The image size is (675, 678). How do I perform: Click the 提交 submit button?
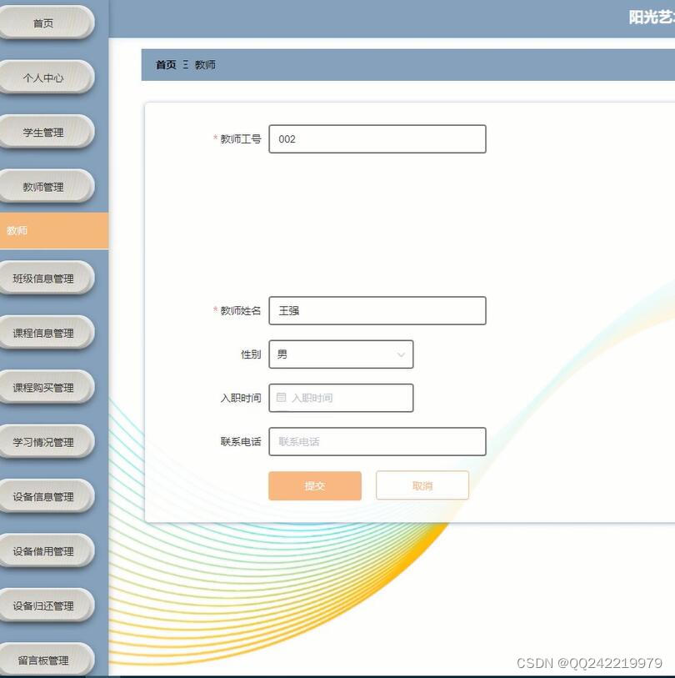314,485
